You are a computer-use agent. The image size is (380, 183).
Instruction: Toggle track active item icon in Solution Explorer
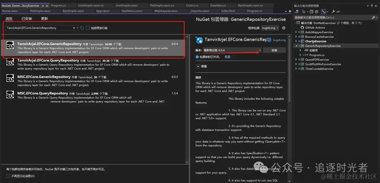tap(323, 12)
